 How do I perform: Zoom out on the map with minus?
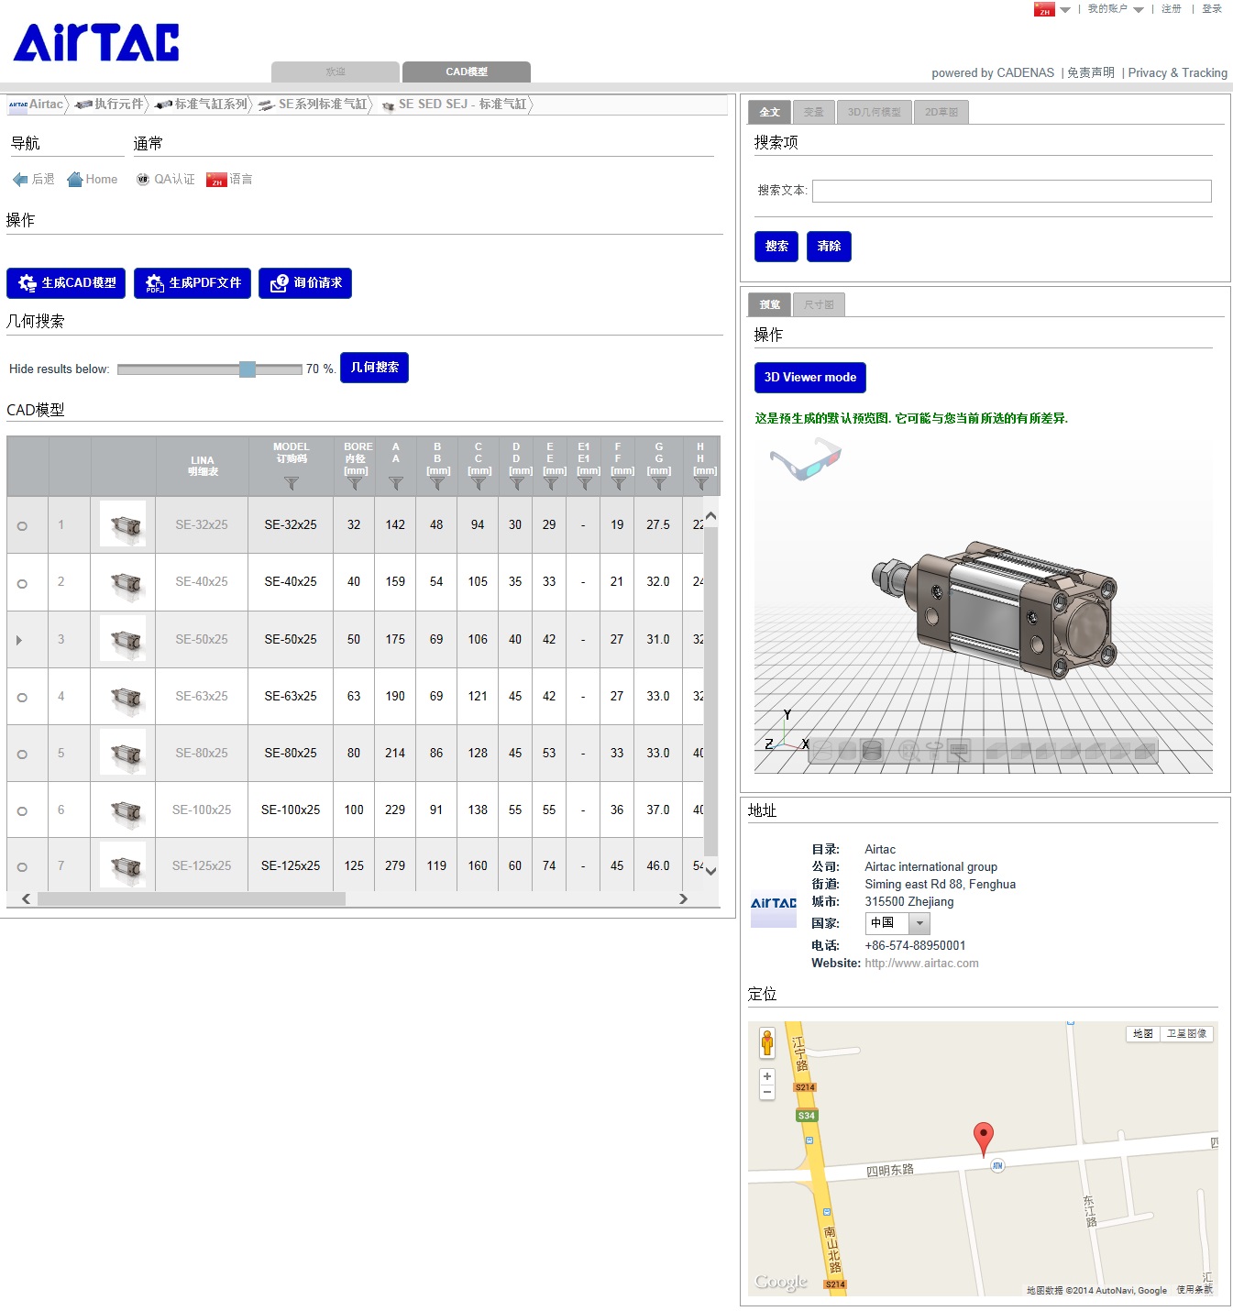767,1092
